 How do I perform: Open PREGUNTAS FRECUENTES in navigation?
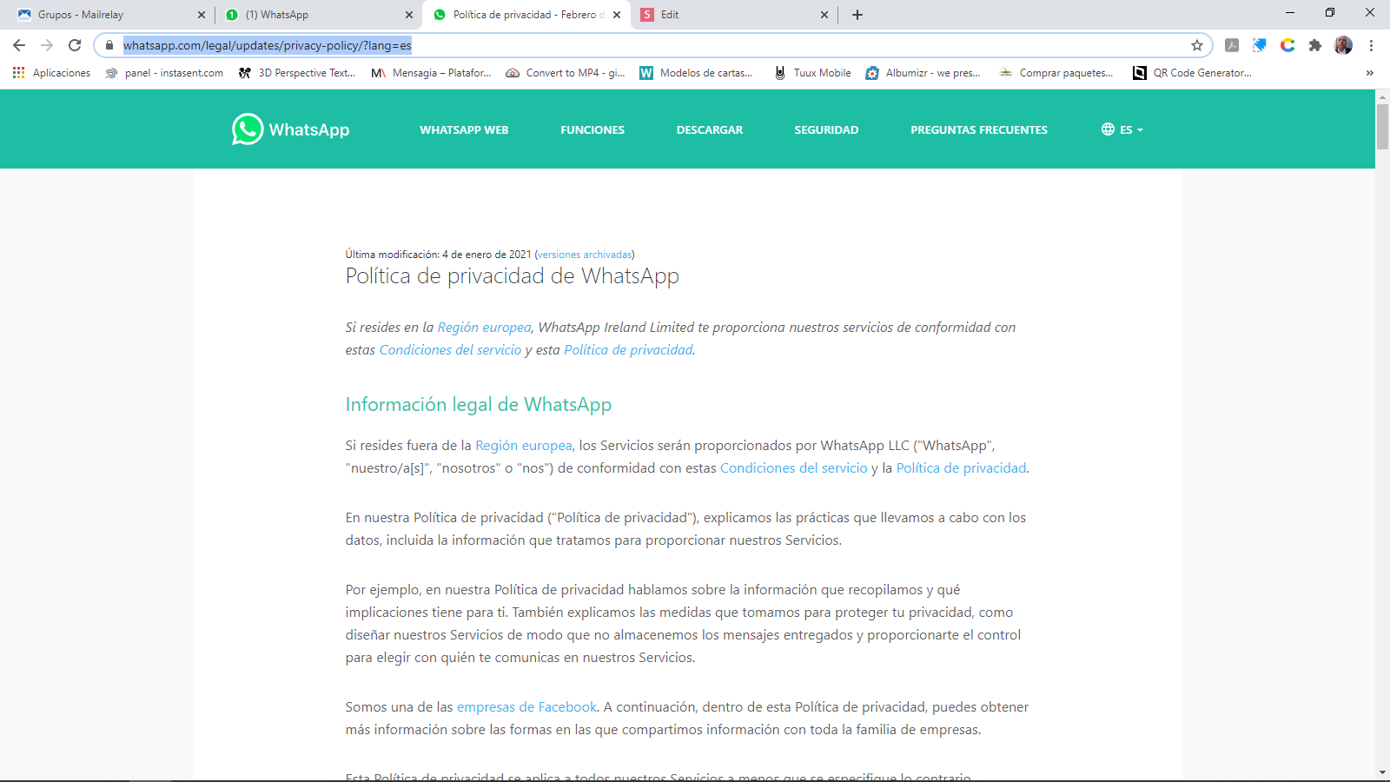[x=979, y=129]
